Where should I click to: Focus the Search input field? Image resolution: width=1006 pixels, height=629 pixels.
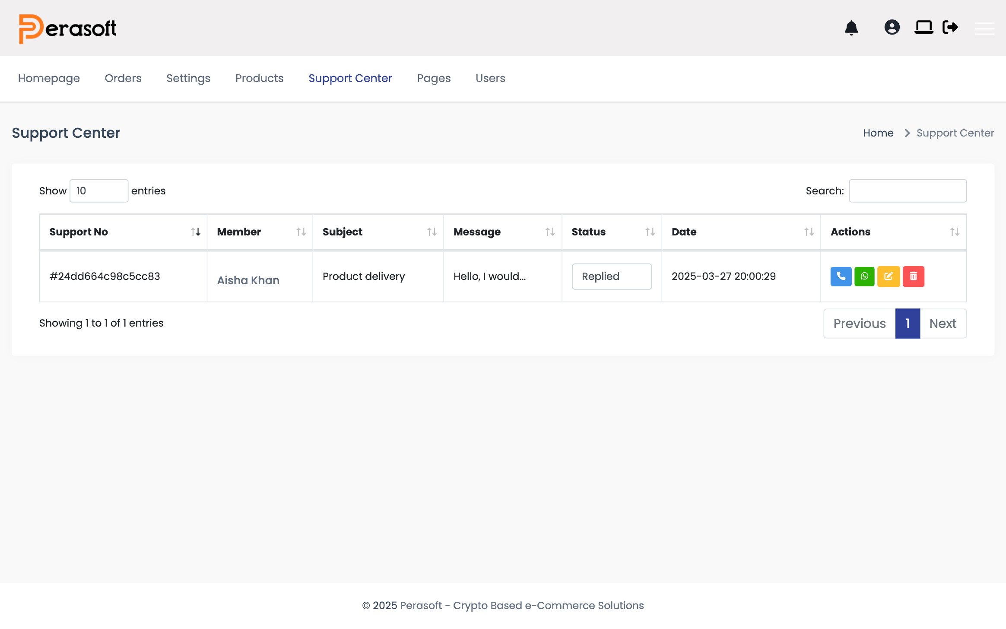coord(908,191)
